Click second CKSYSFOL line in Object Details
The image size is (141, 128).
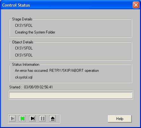click(x=24, y=55)
